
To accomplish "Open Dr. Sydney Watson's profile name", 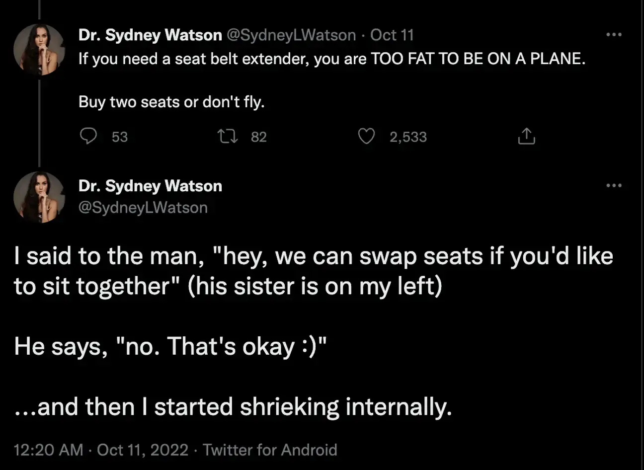I will point(149,34).
